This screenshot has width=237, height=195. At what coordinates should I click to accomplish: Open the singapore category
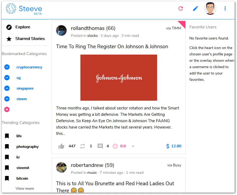coord(25,88)
